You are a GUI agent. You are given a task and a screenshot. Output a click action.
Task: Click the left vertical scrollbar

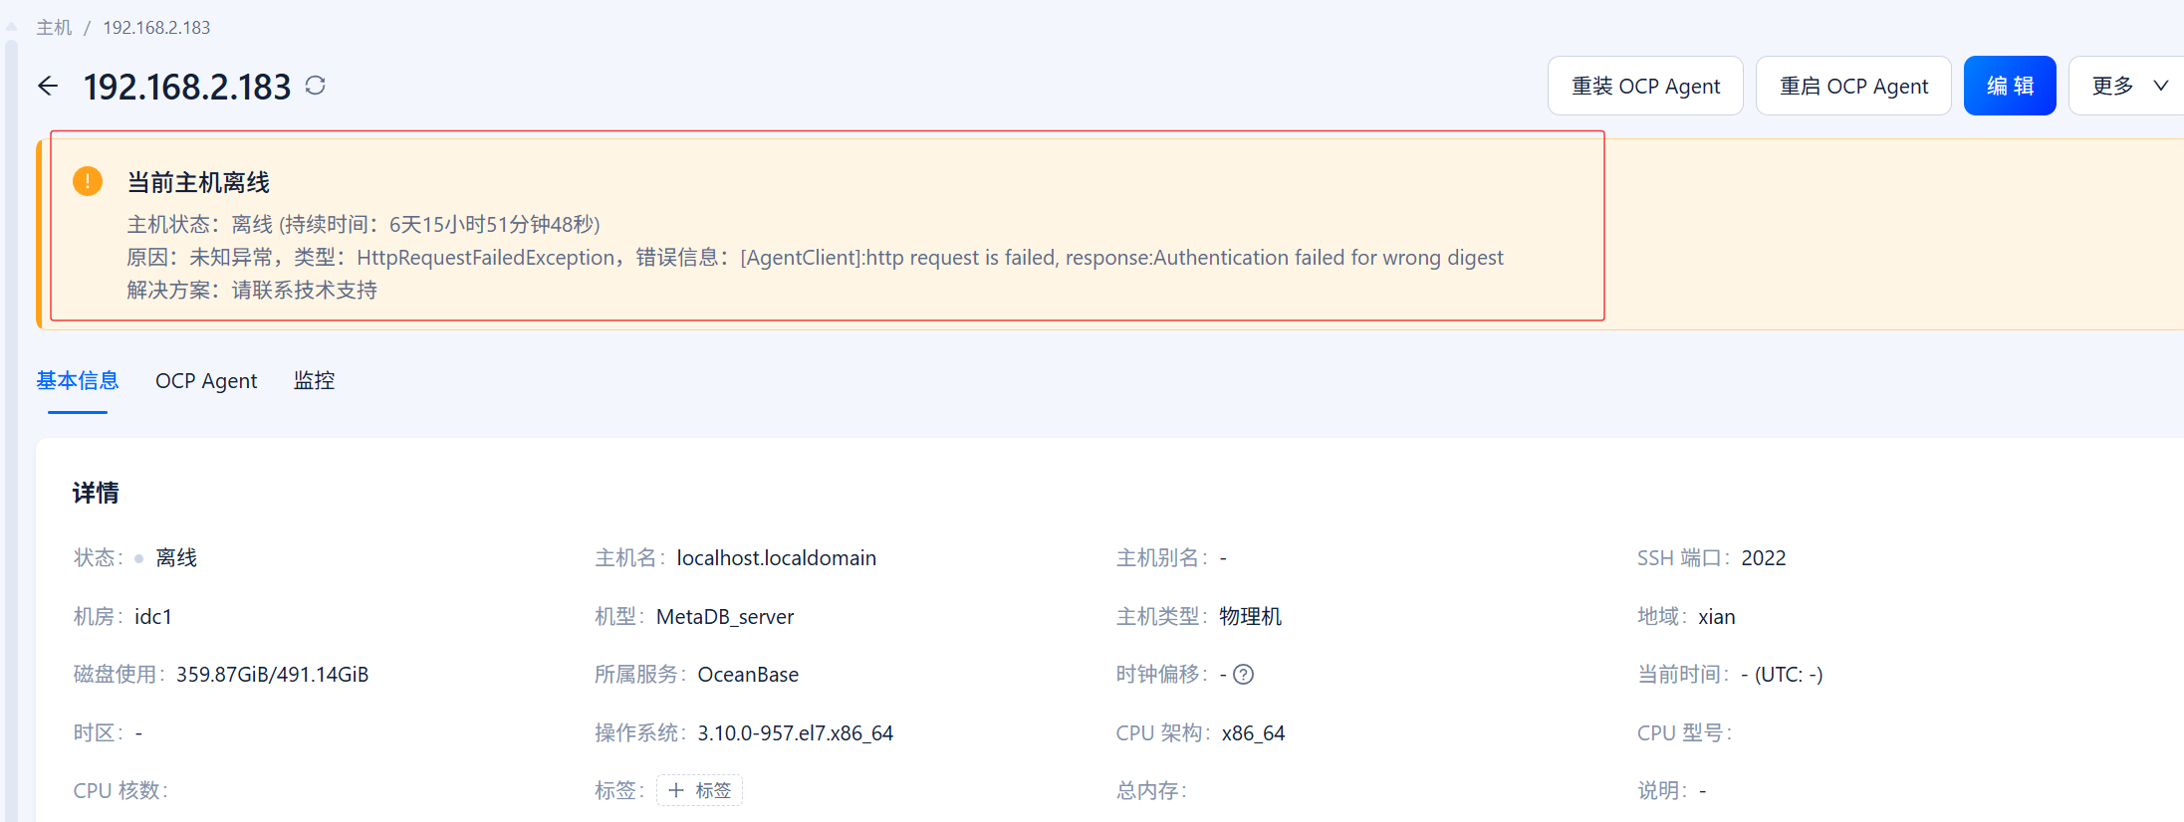pyautogui.click(x=11, y=428)
